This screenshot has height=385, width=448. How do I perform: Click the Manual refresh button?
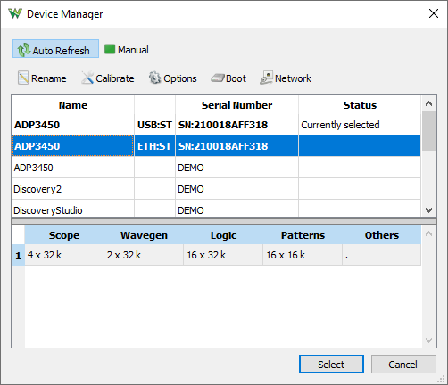(127, 50)
